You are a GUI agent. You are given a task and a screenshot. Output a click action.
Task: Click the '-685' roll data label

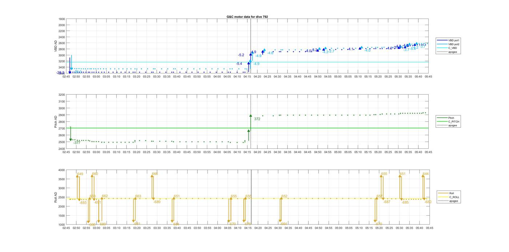[x=405, y=202]
